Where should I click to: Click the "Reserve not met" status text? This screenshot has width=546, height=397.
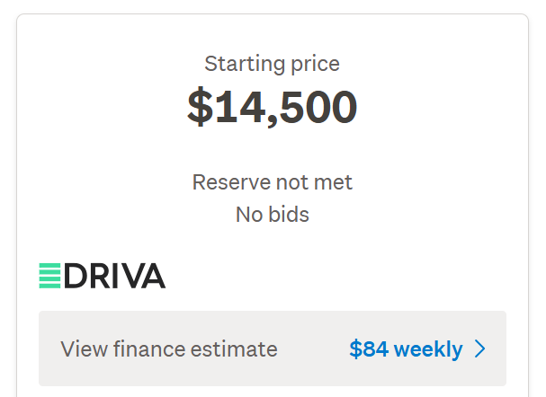(x=272, y=182)
